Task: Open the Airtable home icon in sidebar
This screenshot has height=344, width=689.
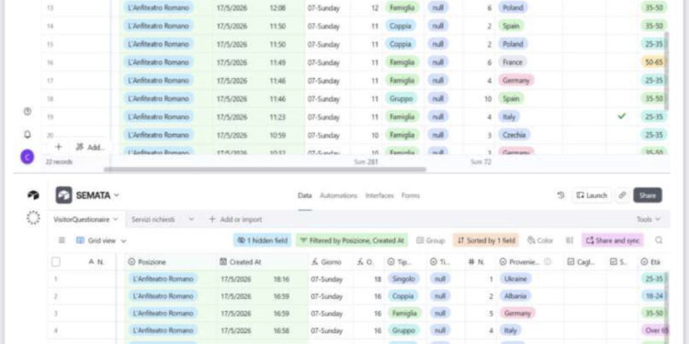Action: 33,195
